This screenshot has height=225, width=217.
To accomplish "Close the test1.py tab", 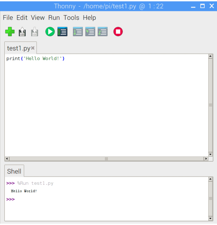I will click(x=33, y=48).
